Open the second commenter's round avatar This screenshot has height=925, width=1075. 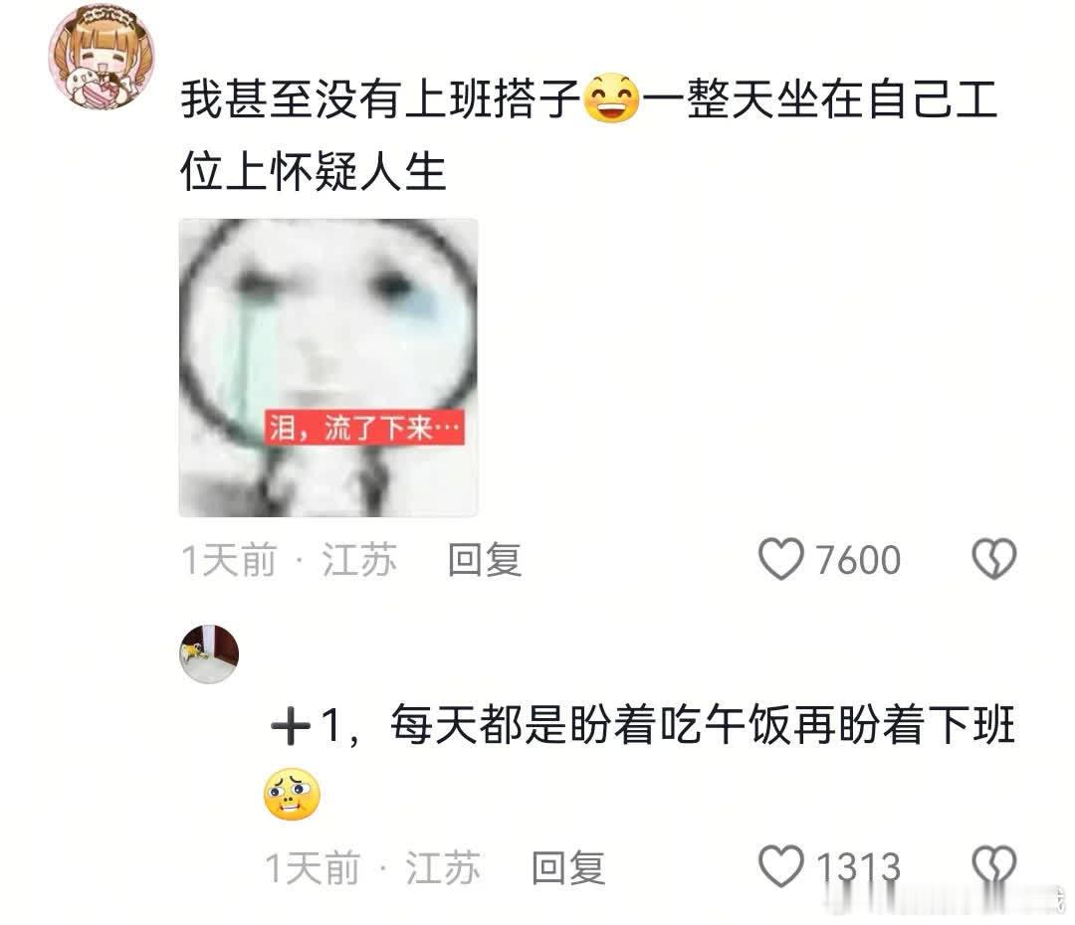(209, 653)
